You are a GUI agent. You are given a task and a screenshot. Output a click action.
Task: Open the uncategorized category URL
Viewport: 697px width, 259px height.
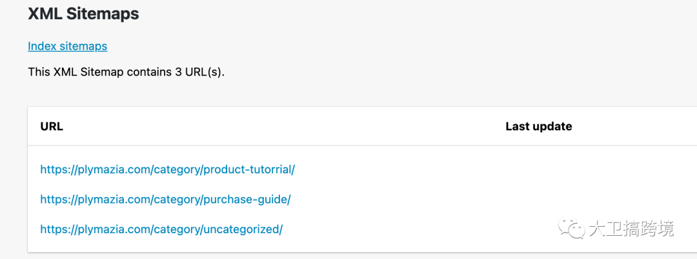coord(161,229)
